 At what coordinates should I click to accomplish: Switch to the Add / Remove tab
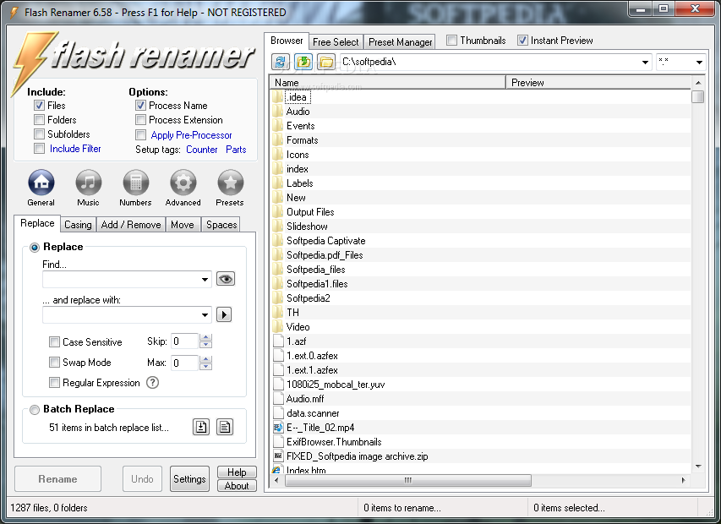[x=131, y=225]
